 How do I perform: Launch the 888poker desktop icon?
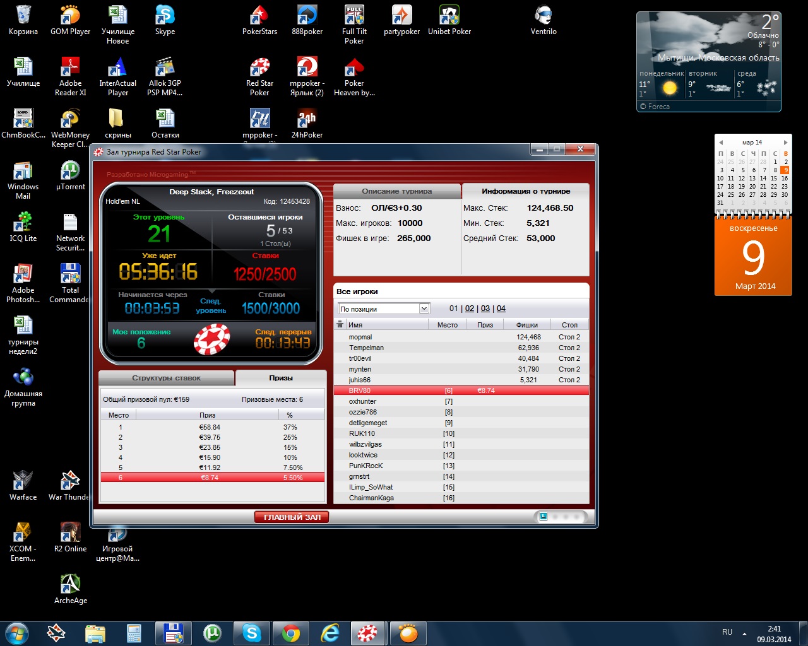[x=307, y=19]
